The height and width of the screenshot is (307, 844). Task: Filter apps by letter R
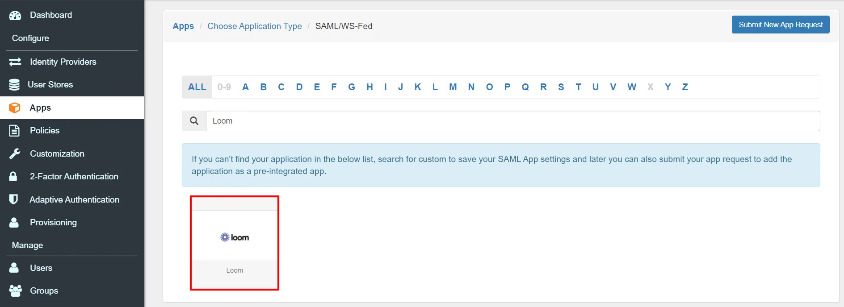pos(543,87)
